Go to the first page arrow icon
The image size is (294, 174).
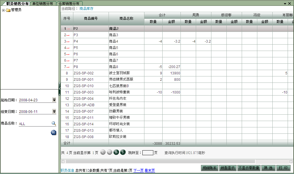103,152
